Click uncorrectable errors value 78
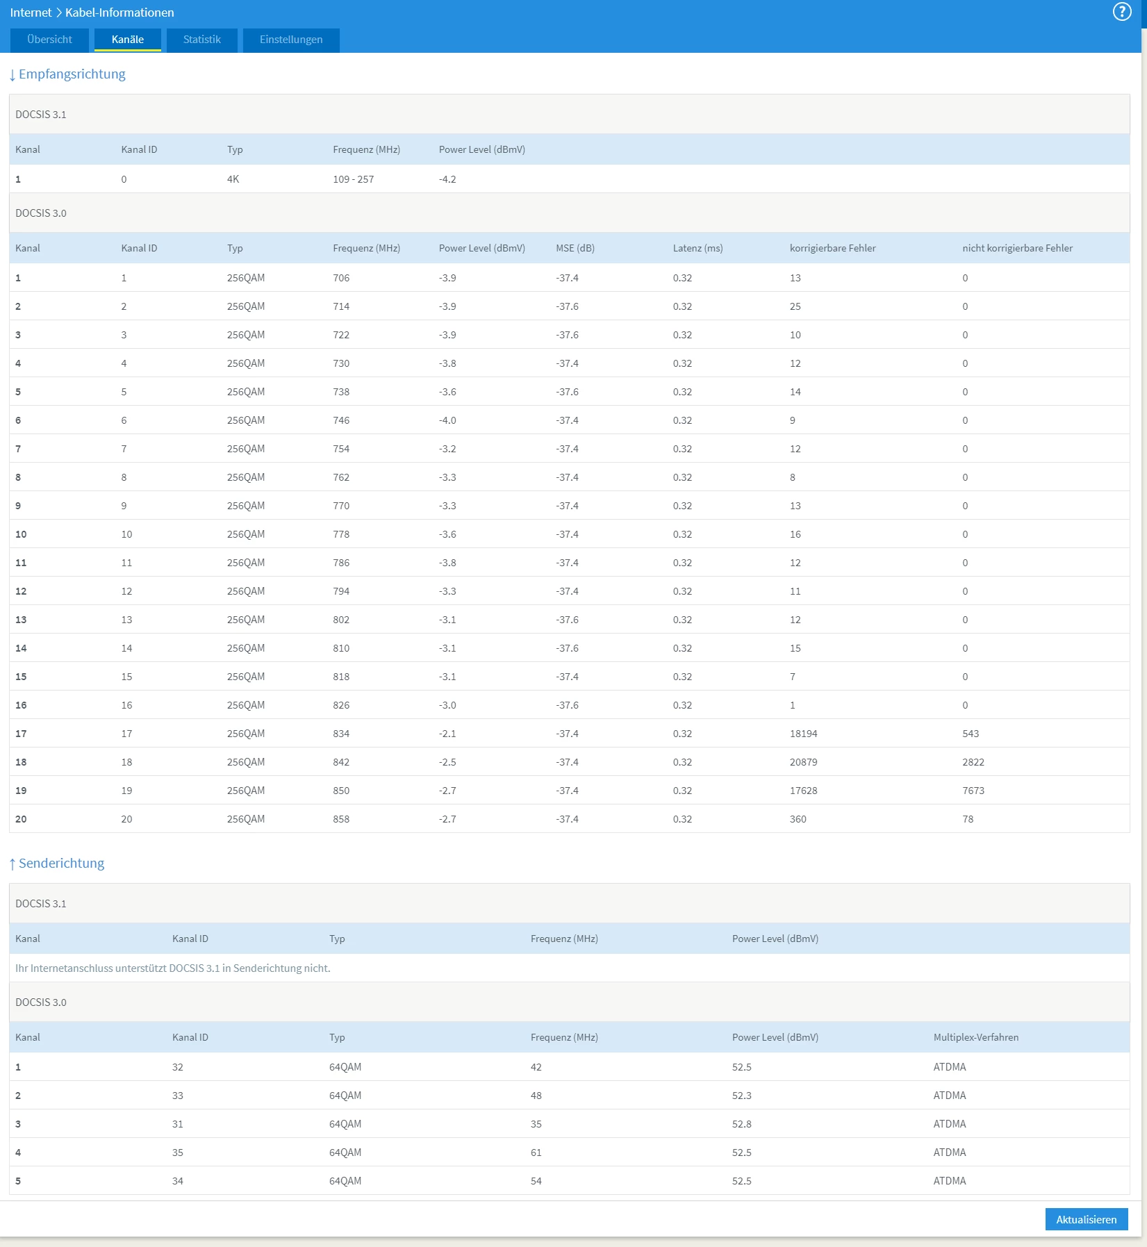 click(x=968, y=819)
